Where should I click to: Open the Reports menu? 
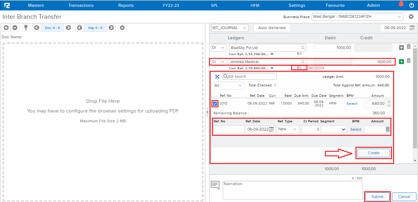coord(126,5)
